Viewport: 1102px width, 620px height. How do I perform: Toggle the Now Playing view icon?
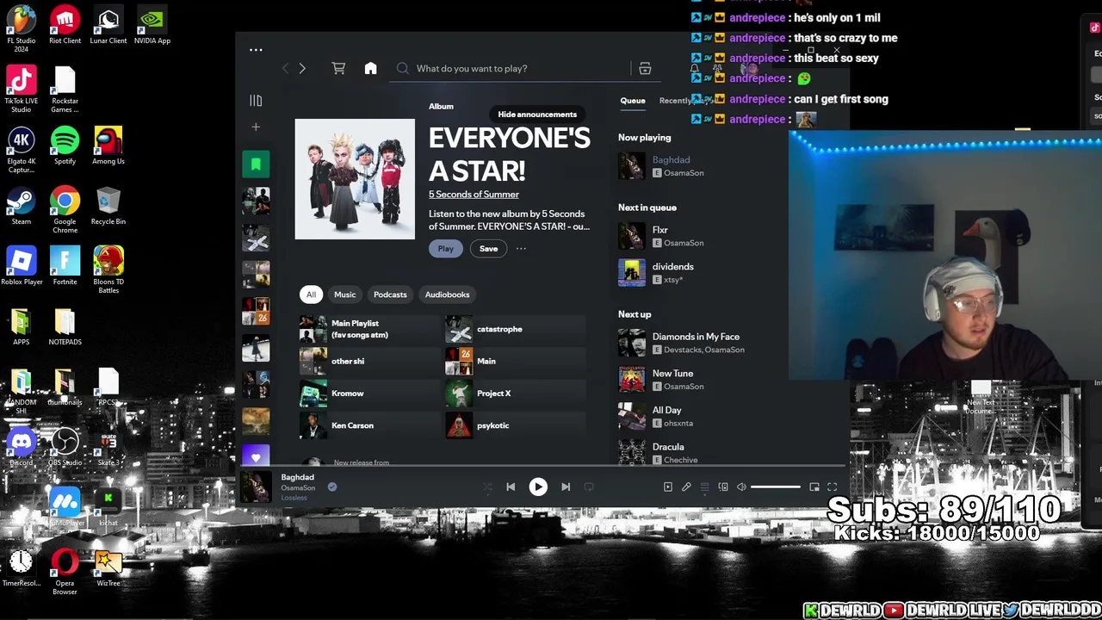tap(667, 487)
